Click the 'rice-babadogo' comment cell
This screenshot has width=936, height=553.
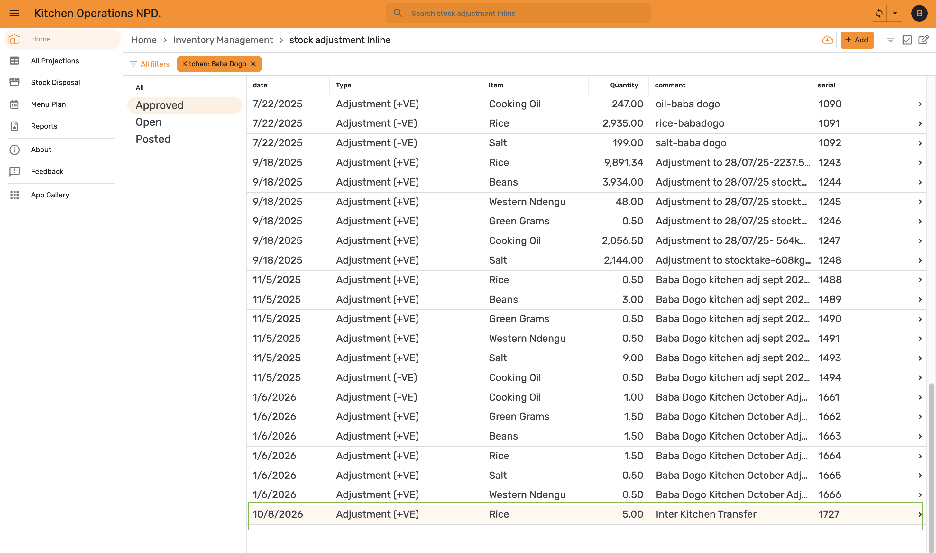(x=690, y=123)
